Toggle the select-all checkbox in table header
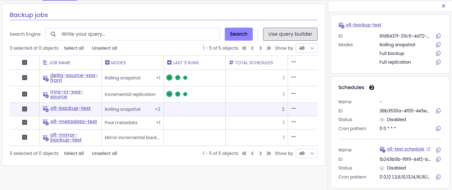Screen dimensions: 452x190 [x=25, y=63]
